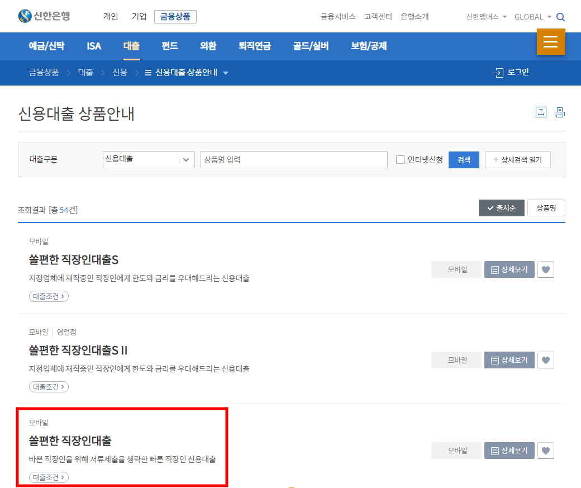
Task: Open product title 쏠편한 직장인대출S II
Action: [78, 350]
